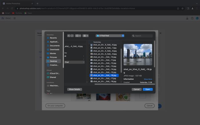Select file ending in _fold_-10.jpg
This screenshot has width=200, height=125.
[x=105, y=57]
